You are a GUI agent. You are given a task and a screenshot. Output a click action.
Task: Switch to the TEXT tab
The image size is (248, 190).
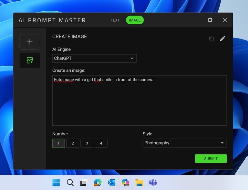point(115,20)
